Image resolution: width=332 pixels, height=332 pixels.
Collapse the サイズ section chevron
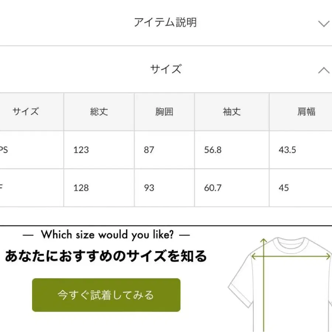[x=324, y=70]
